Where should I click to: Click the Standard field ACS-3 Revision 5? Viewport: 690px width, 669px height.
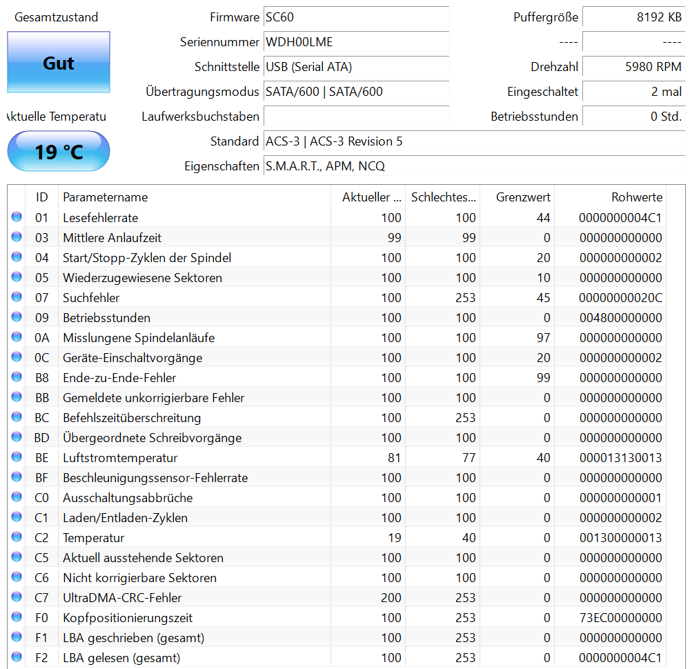(475, 141)
